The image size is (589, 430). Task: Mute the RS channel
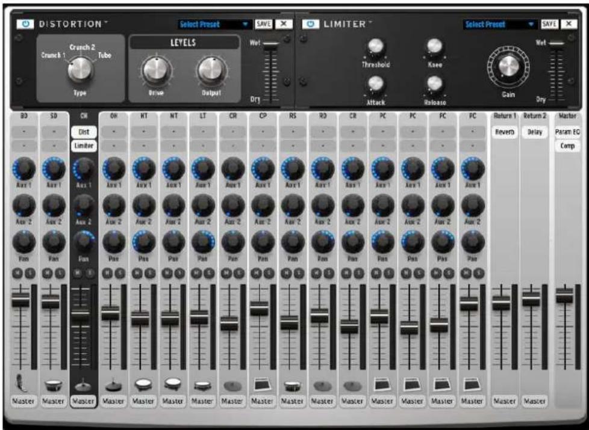pyautogui.click(x=286, y=274)
